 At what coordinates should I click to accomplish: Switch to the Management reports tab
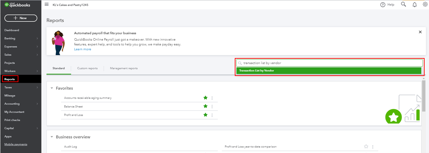tap(124, 68)
